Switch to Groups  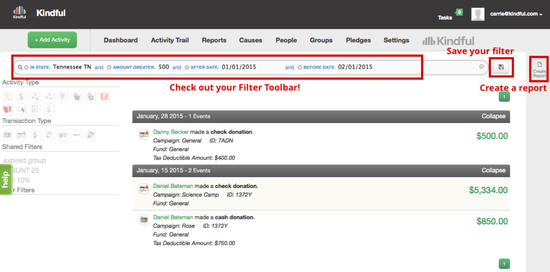321,40
